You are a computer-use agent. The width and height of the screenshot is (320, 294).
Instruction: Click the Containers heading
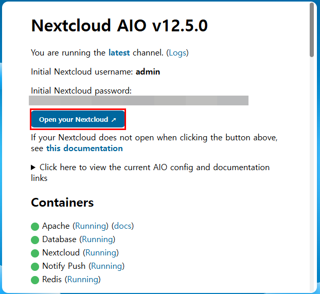(x=62, y=202)
